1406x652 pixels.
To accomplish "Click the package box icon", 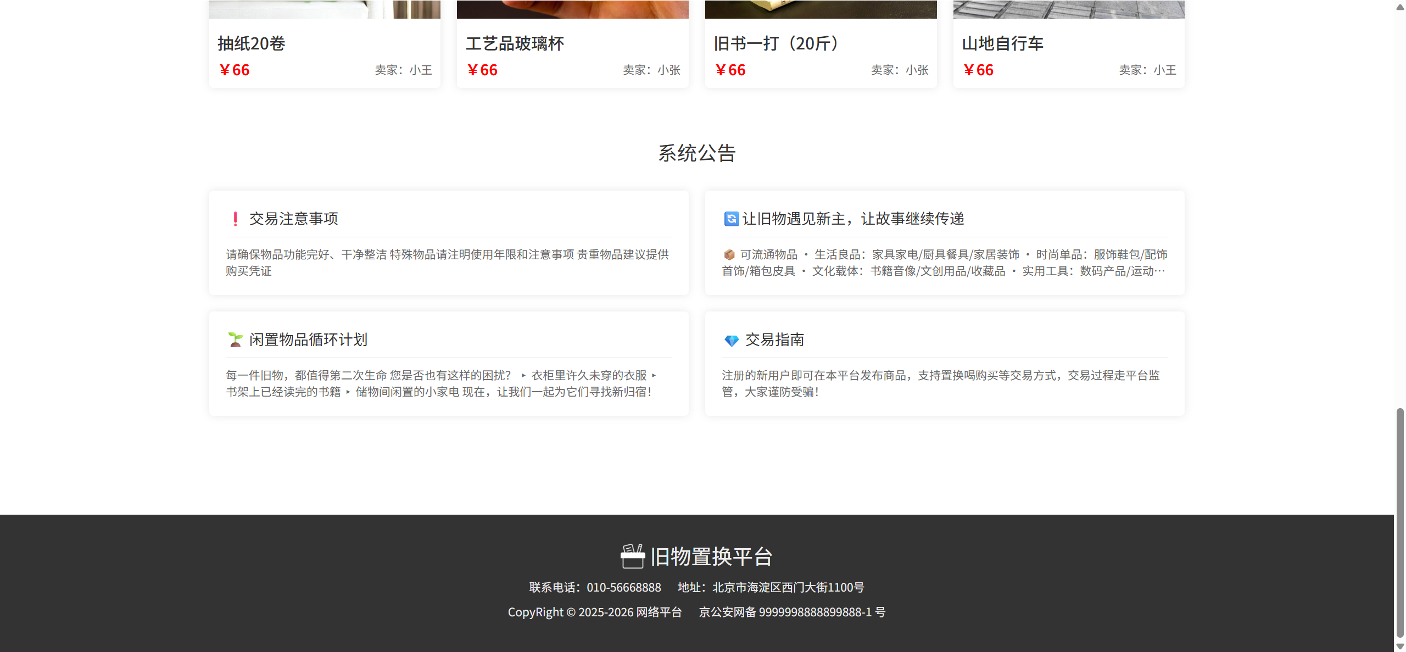I will pos(729,255).
